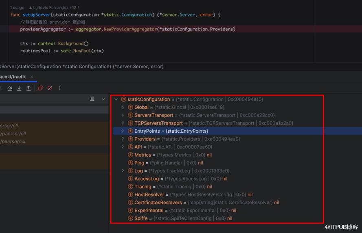Click the field icon beside Providers

tap(130, 139)
